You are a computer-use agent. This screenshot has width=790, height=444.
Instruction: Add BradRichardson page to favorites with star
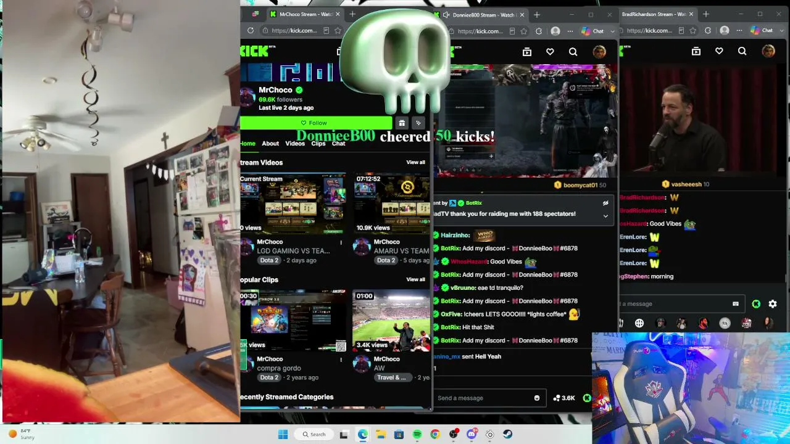692,30
